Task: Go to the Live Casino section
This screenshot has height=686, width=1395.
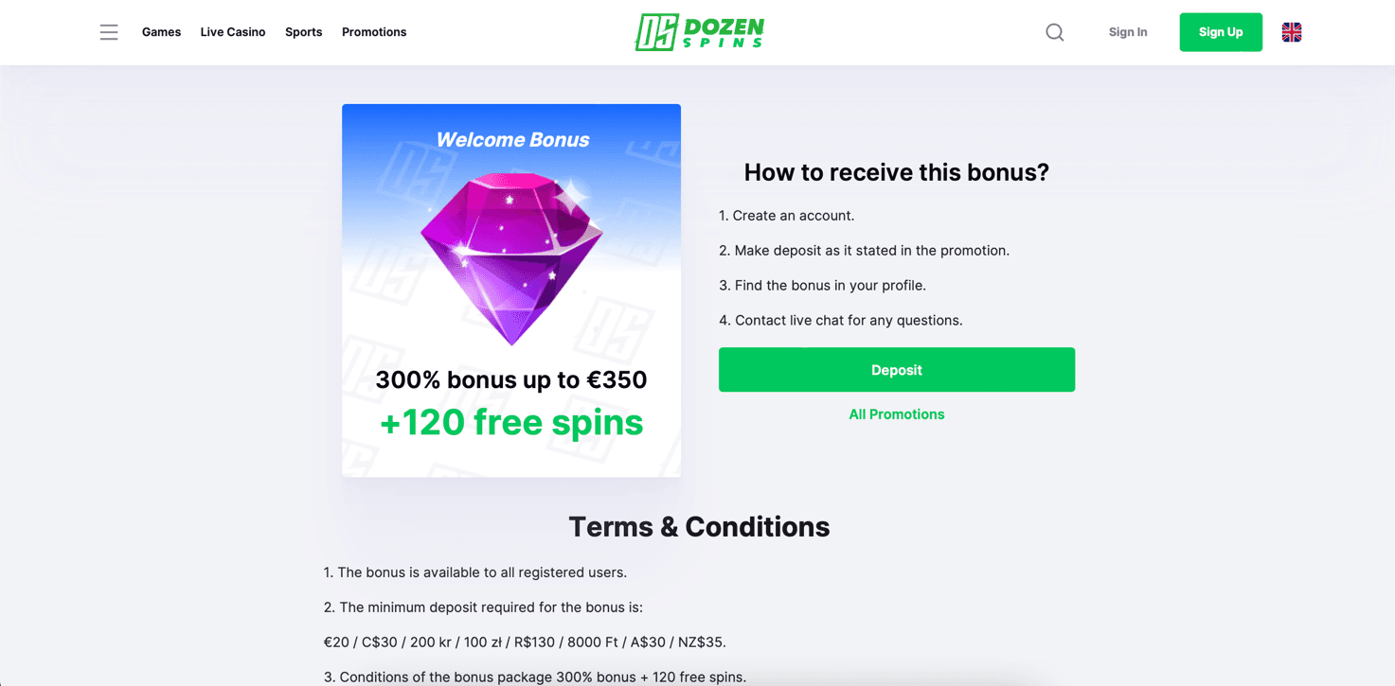Action: tap(233, 32)
